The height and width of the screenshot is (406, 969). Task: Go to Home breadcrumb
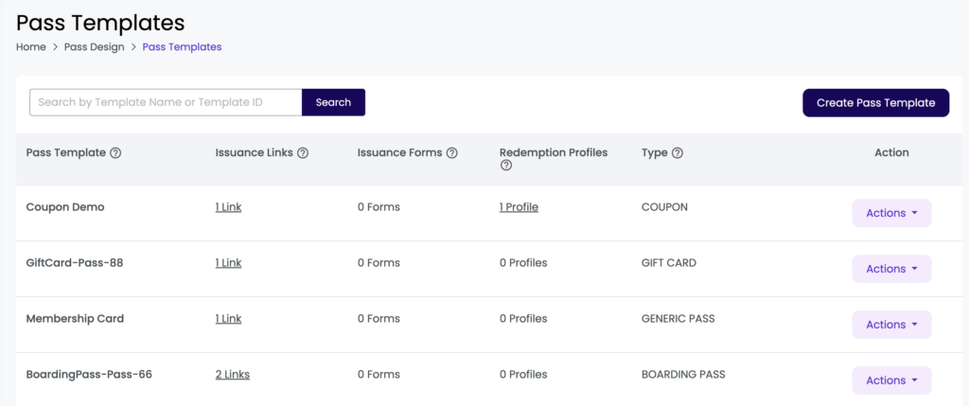[x=31, y=47]
